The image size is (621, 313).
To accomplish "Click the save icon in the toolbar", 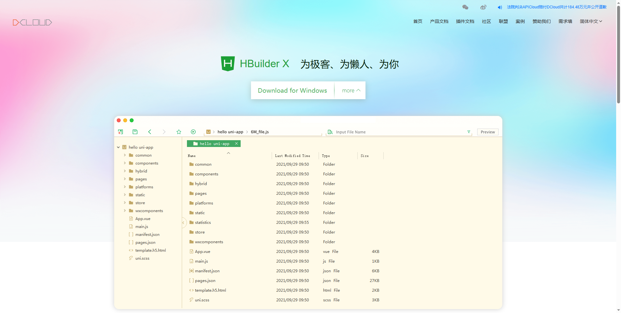I will tap(135, 132).
